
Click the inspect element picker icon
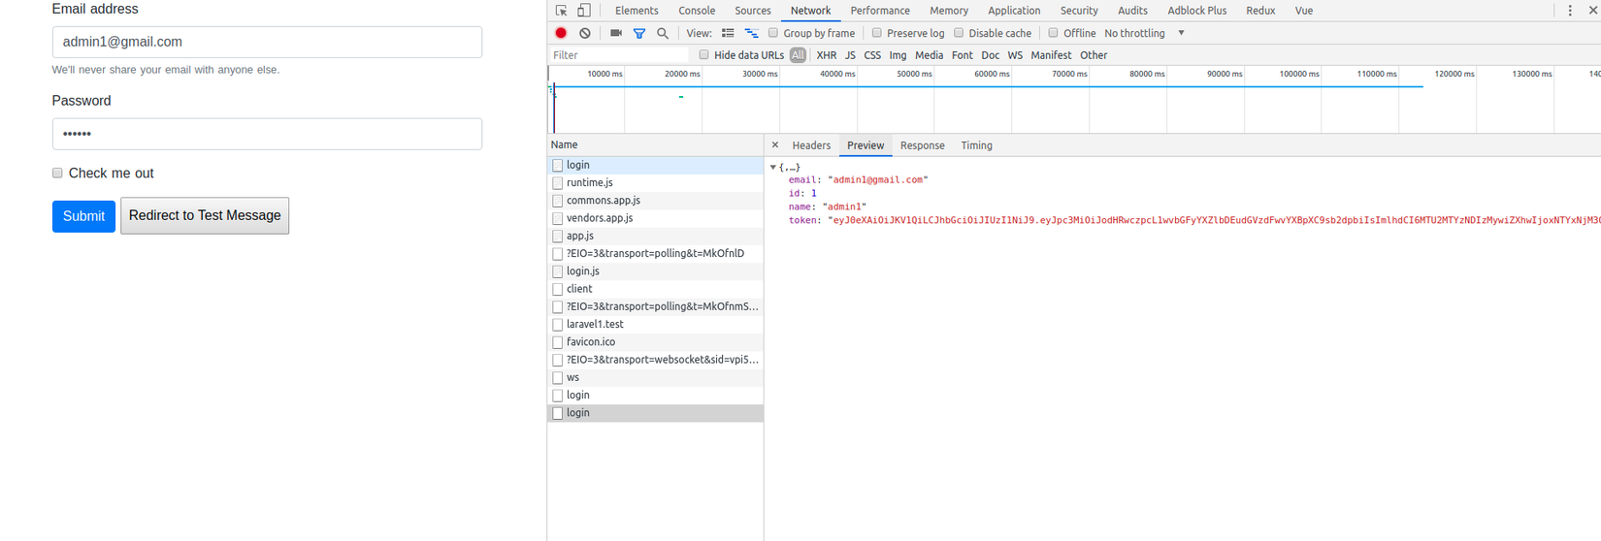pos(561,11)
